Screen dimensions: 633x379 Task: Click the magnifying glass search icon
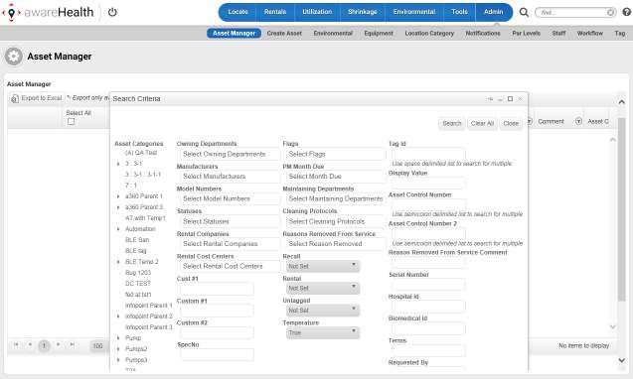tap(524, 12)
